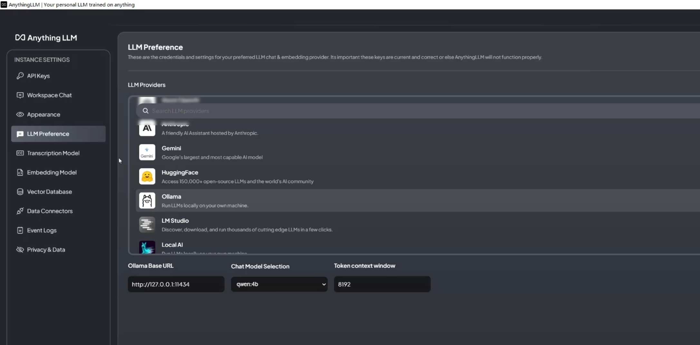Click the Ollama Base URL label
Viewport: 700px width, 345px height.
[150, 266]
